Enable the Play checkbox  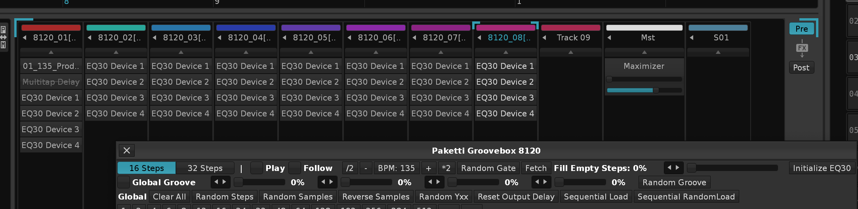click(x=257, y=168)
